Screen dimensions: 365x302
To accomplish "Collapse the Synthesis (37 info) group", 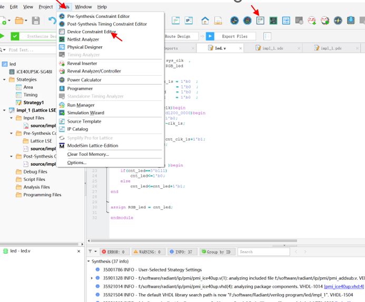I will (x=88, y=261).
